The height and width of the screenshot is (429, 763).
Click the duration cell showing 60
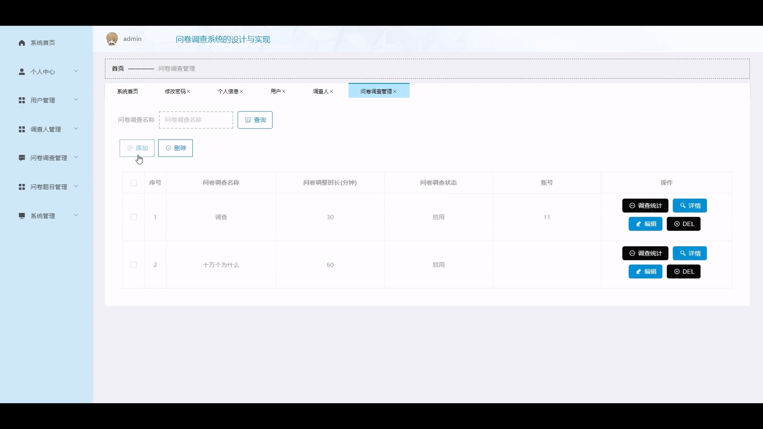tap(330, 265)
